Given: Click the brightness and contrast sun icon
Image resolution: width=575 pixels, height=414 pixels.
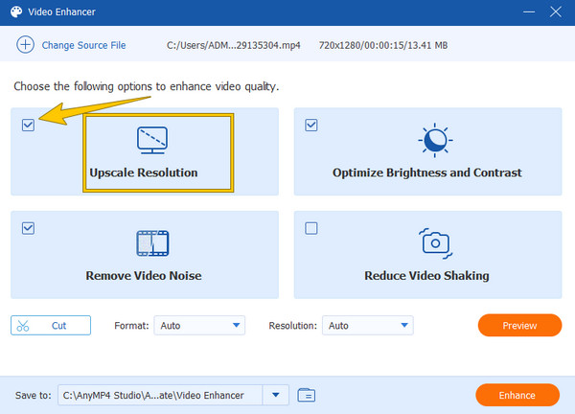Looking at the screenshot, I should pyautogui.click(x=435, y=140).
